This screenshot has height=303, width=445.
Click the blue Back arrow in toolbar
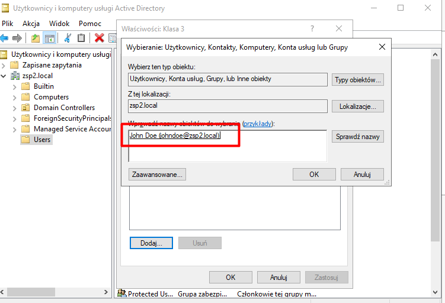tap(5, 38)
